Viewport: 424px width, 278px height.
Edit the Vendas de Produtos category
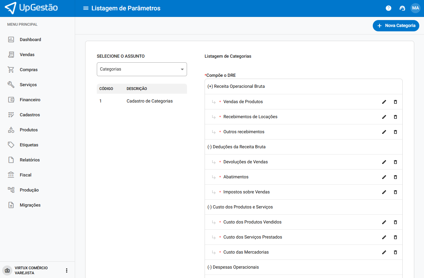(x=384, y=102)
